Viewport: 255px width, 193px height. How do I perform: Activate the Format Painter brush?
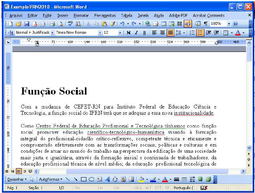coord(113,24)
